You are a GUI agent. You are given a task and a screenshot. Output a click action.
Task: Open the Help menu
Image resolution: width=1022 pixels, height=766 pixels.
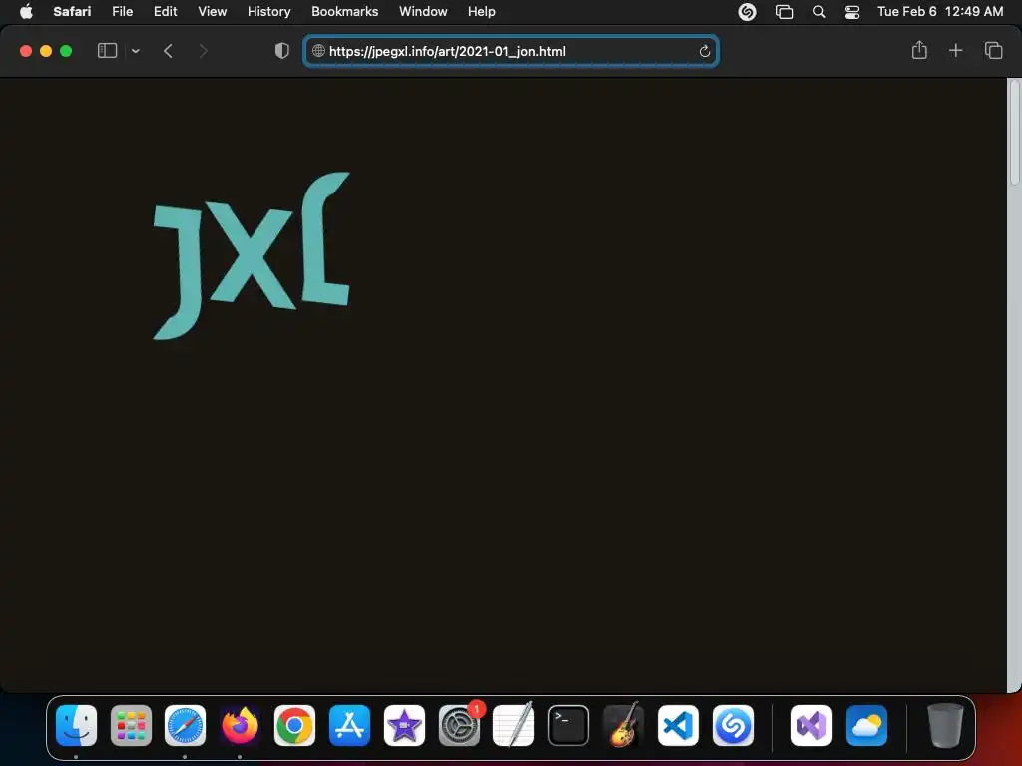[x=482, y=11]
